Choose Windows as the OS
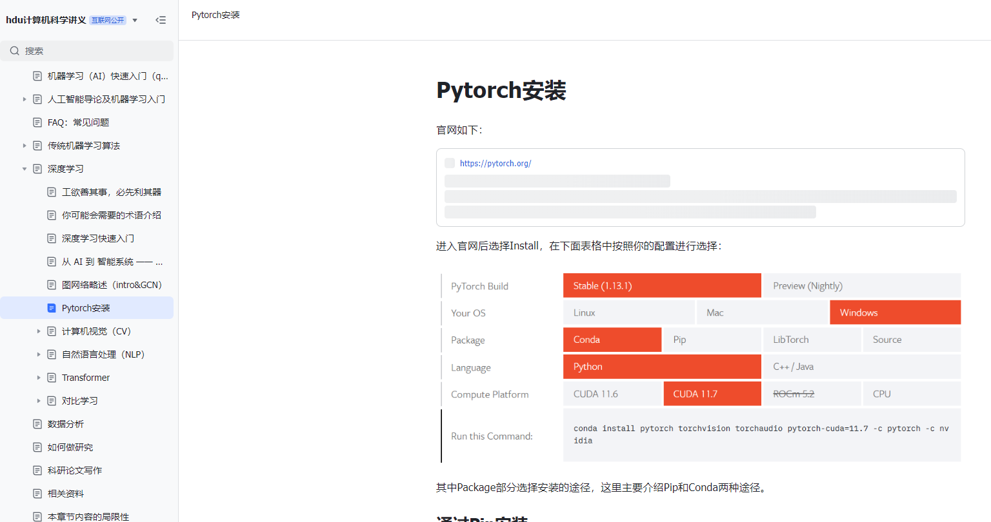The width and height of the screenshot is (991, 522). pos(896,313)
